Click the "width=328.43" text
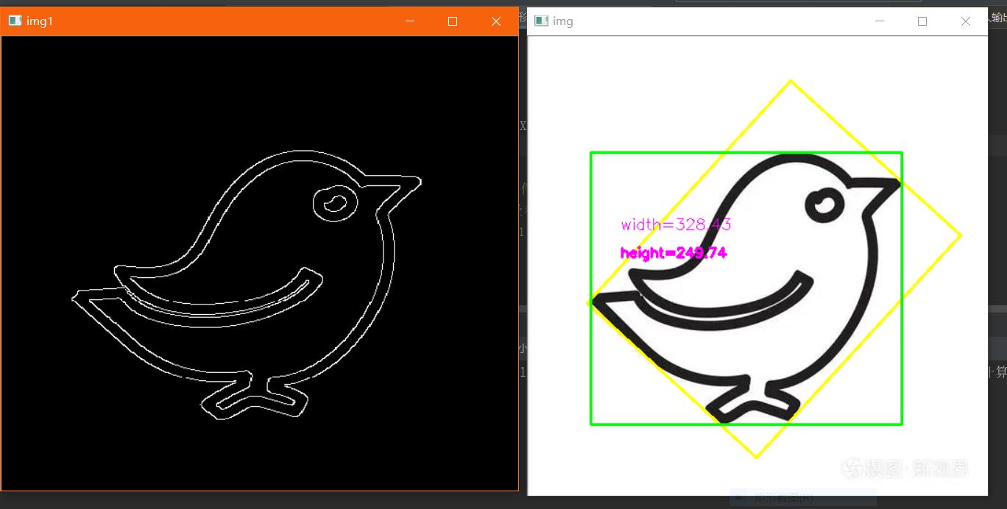Image resolution: width=1007 pixels, height=509 pixels. click(676, 225)
